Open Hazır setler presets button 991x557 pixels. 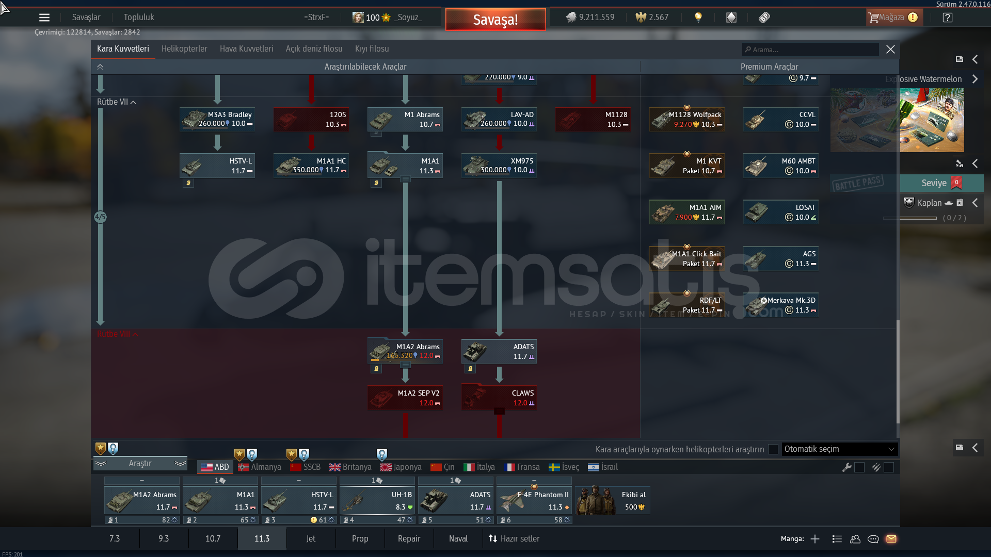pyautogui.click(x=514, y=539)
